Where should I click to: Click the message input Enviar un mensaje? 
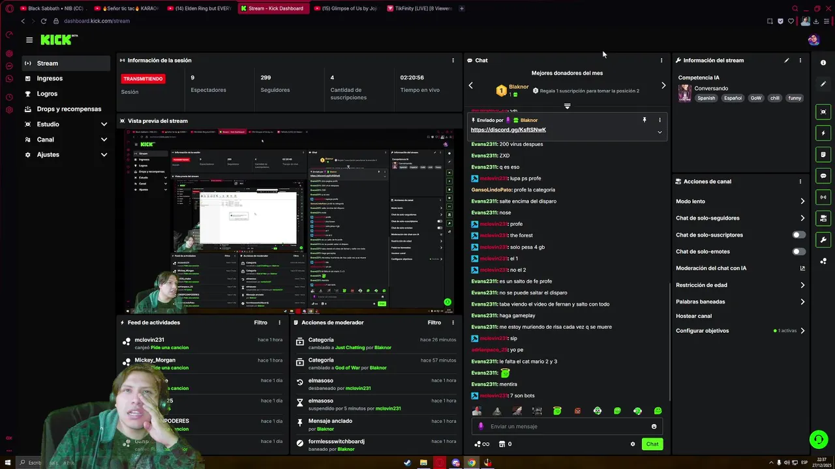click(x=567, y=427)
